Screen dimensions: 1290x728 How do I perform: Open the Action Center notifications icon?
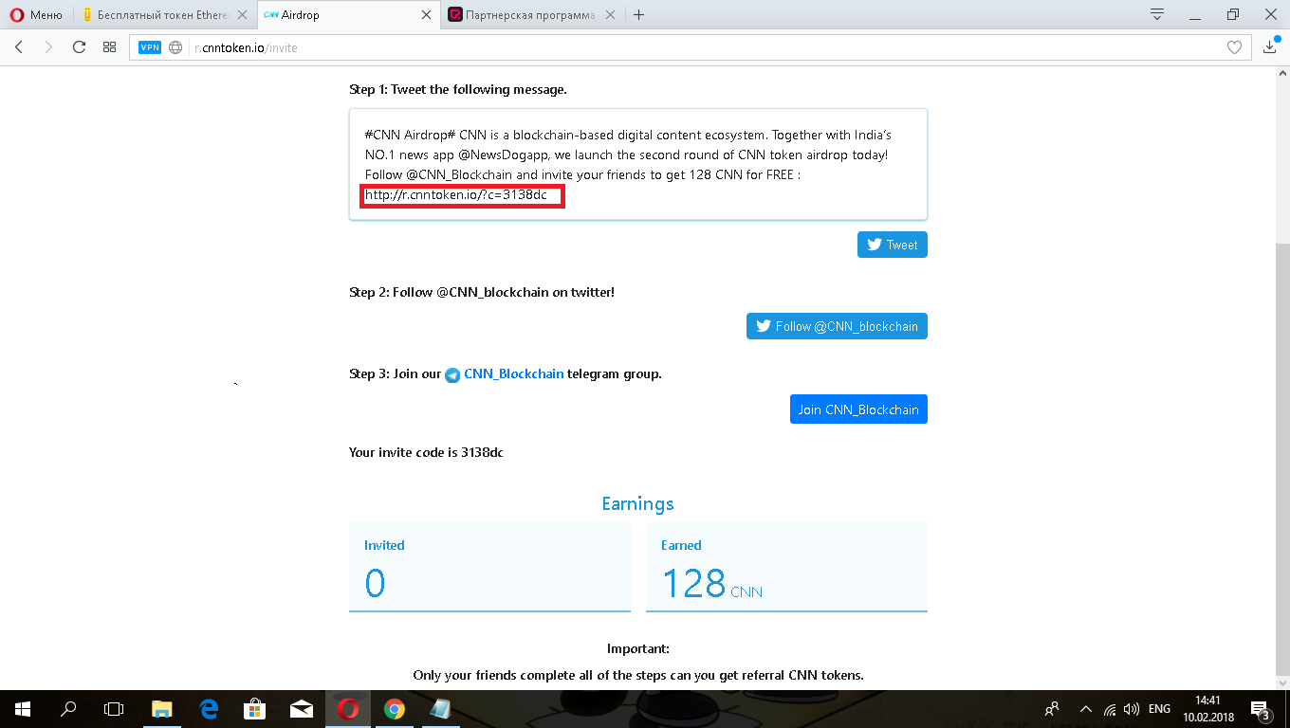point(1262,709)
